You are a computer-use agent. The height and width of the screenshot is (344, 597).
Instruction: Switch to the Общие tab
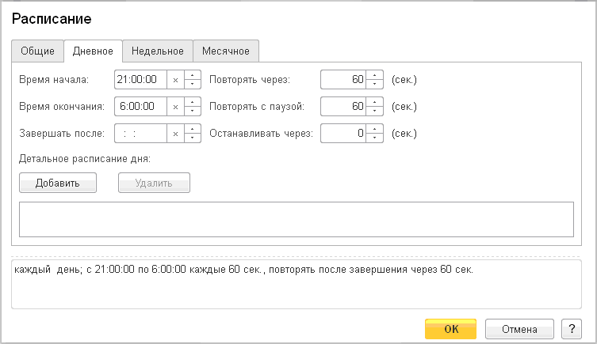coord(37,51)
